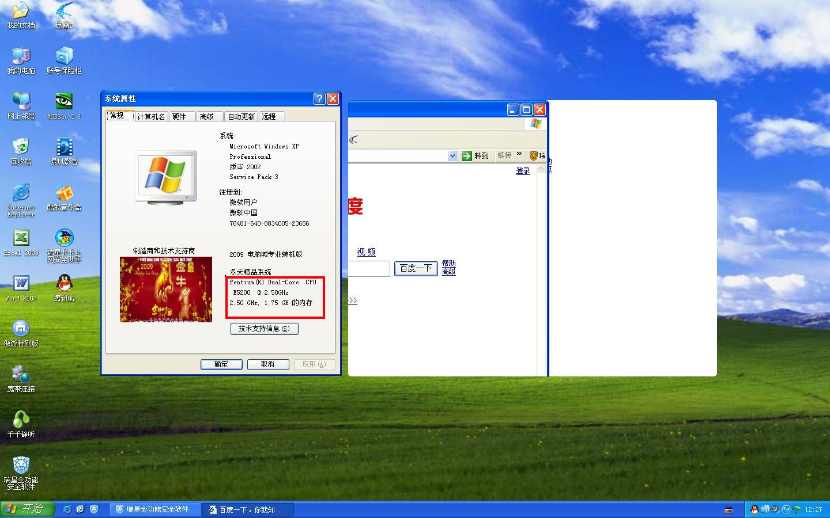Click the green umbrella tray icon

click(x=797, y=509)
